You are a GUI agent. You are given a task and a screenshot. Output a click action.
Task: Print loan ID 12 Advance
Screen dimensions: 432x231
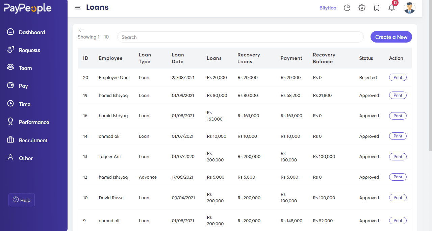coord(398,177)
